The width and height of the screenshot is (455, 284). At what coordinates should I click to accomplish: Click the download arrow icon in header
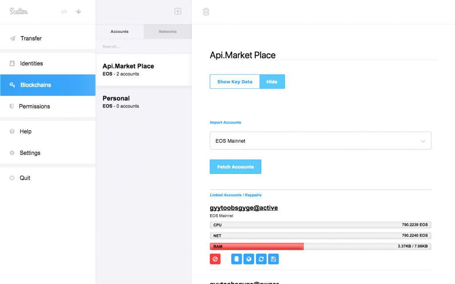[79, 12]
